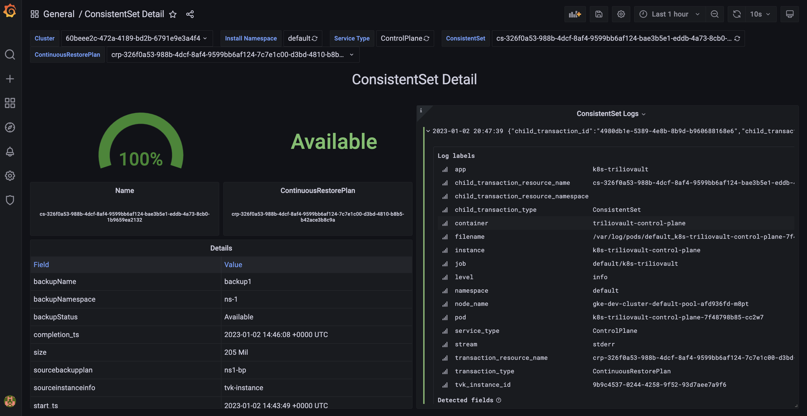Click the zoom out time range icon

(715, 14)
